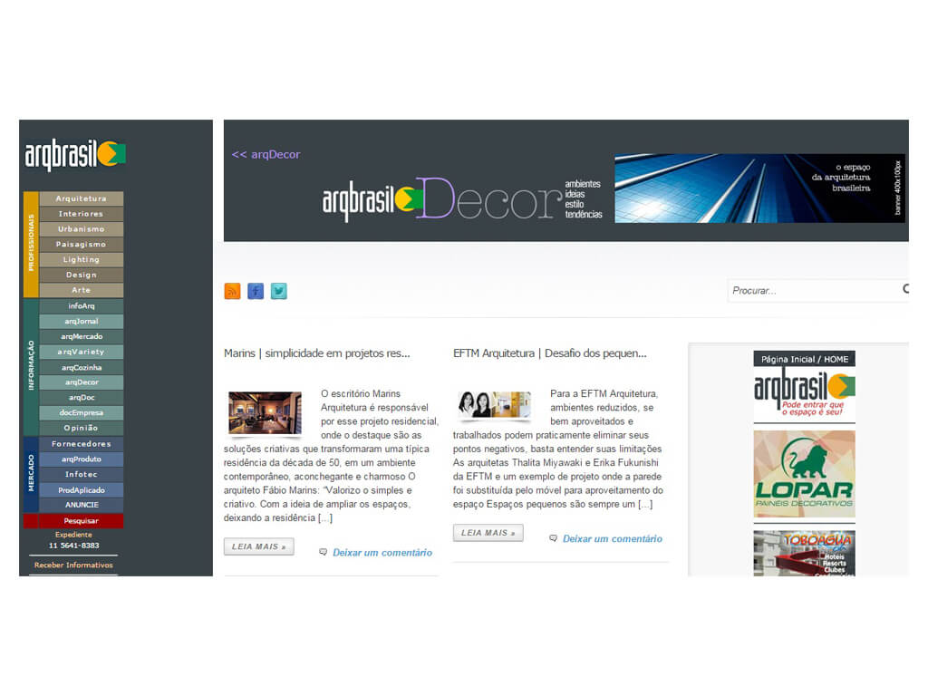
Task: Click the red Pesquisar button
Action: pyautogui.click(x=81, y=521)
